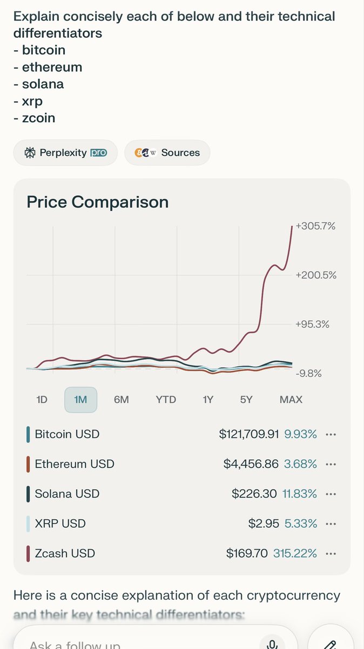Open more options for Ethereum USD
Viewport: 364px width, 649px height.
click(332, 464)
